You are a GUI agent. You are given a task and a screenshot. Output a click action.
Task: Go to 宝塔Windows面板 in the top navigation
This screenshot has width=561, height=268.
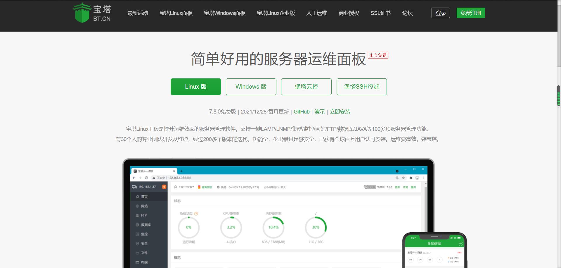click(x=224, y=13)
